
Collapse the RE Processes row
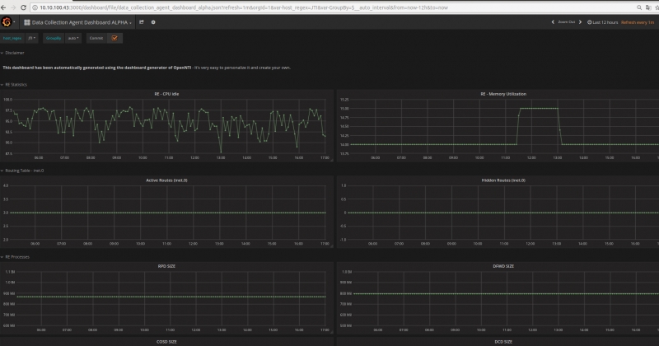[15, 257]
